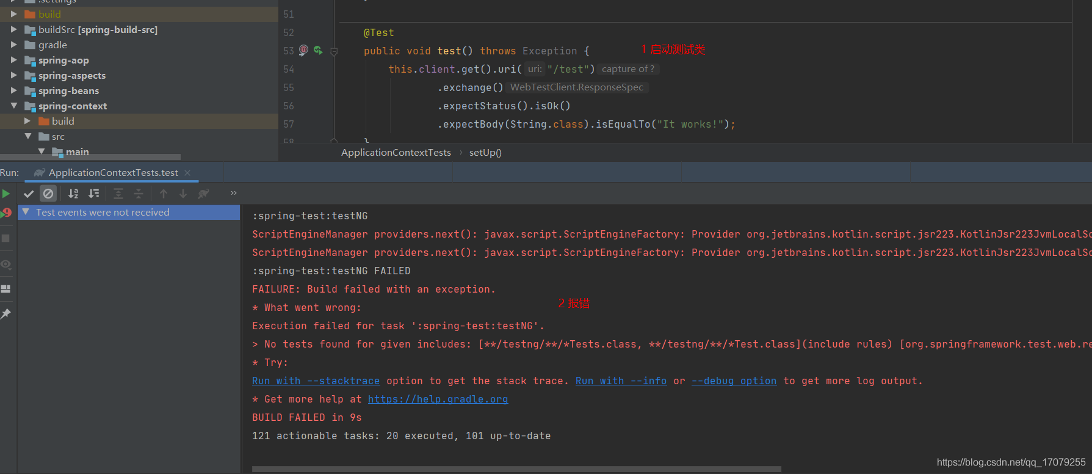Rerun the test with green play button
This screenshot has height=474, width=1092.
5,194
